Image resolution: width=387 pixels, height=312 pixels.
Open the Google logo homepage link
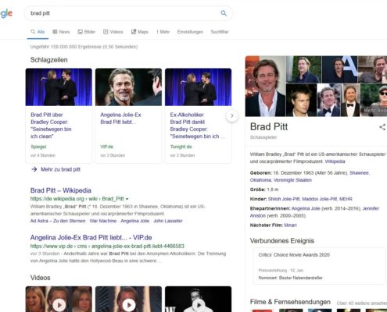5,13
